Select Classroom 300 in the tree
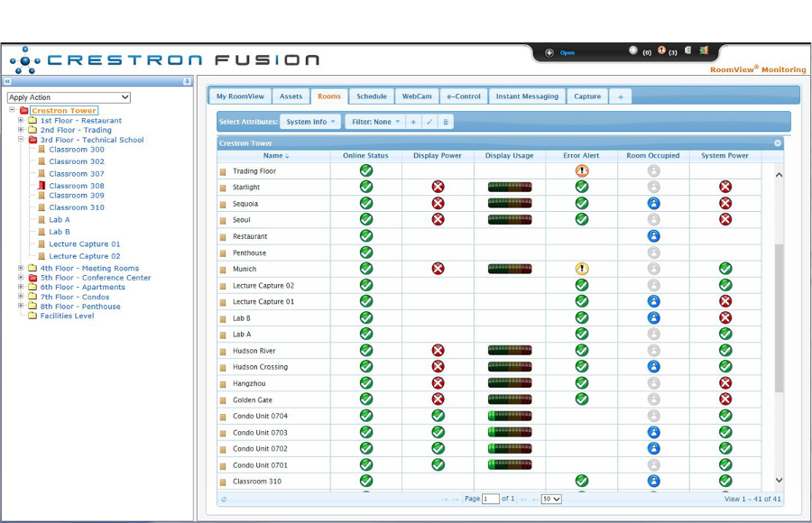Viewport: 812px width, 523px height. pos(77,150)
